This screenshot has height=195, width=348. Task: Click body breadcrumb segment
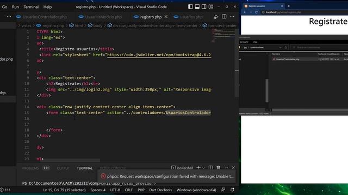95,25
